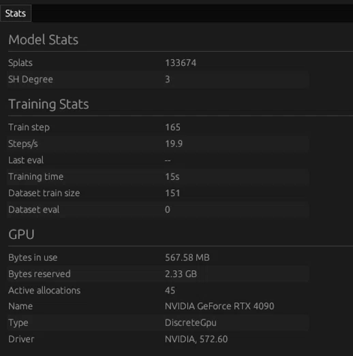
Task: Select the Bytes reserved value 2.33 GB
Action: click(181, 274)
